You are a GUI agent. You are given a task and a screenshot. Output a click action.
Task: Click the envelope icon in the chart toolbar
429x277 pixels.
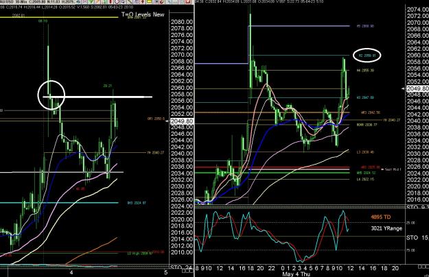[x=84, y=1]
